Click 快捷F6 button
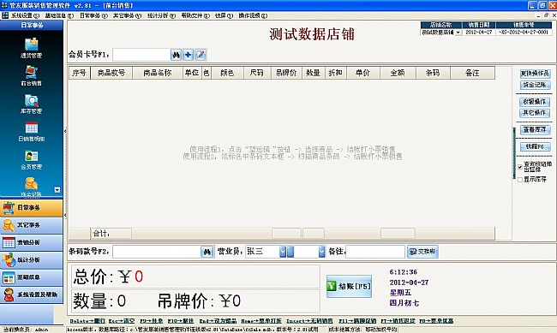Viewport: 557px width, 333px height. [535, 146]
